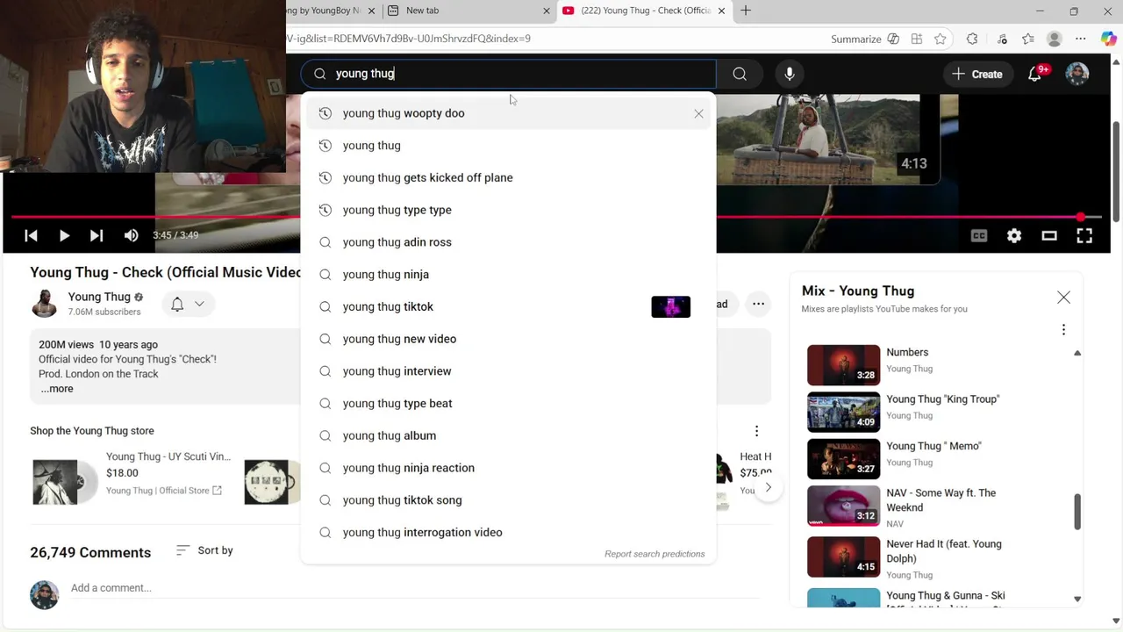Open the store shelf three-dot menu
Viewport: 1123px width, 632px height.
pos(756,431)
